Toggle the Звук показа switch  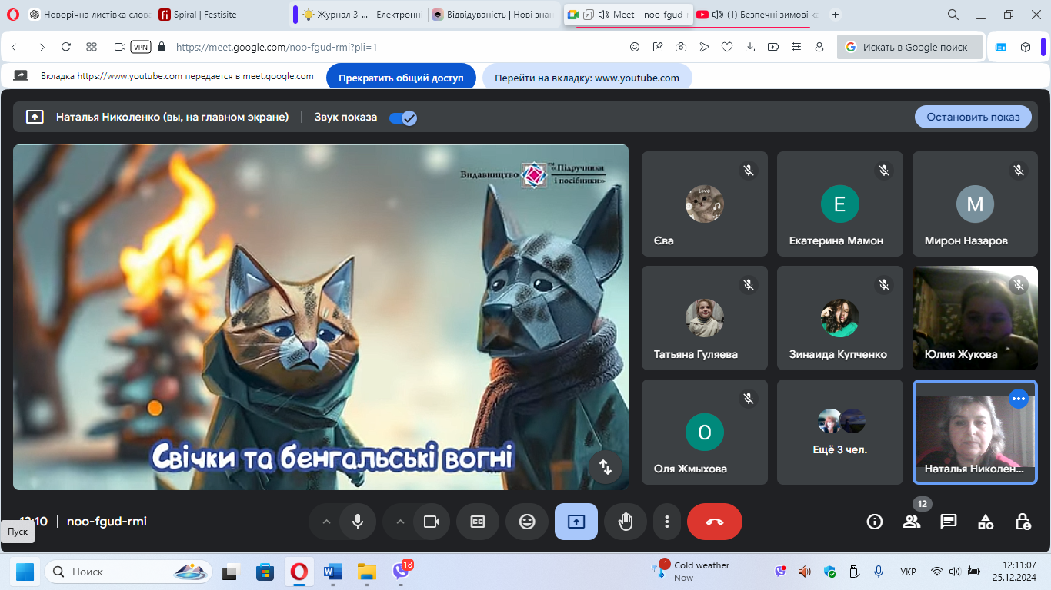(403, 118)
